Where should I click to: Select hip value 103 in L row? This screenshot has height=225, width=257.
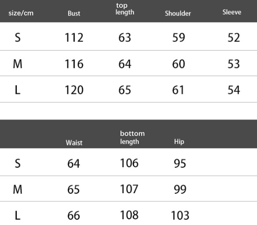coord(180,215)
